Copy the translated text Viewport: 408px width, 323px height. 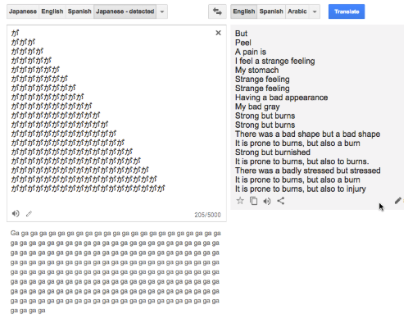pyautogui.click(x=253, y=201)
